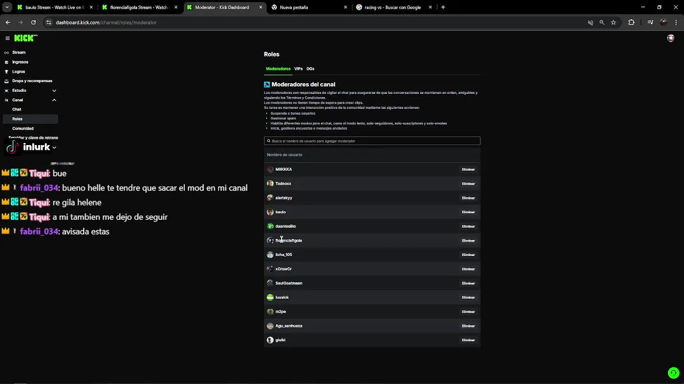684x384 pixels.
Task: Click the Stream sidebar icon
Action: pos(6,52)
